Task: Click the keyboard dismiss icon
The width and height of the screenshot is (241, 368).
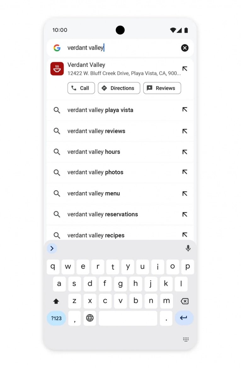Action: click(x=186, y=339)
